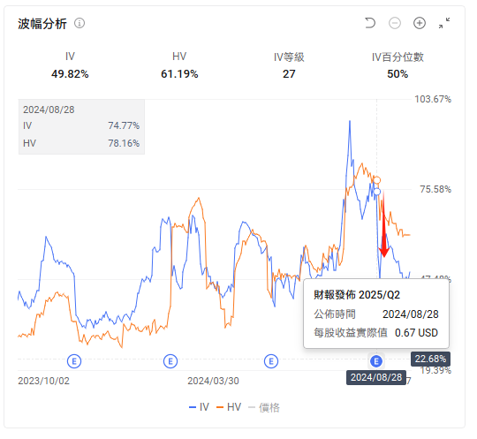Click the E marker right of 2024/03/30

tap(271, 361)
